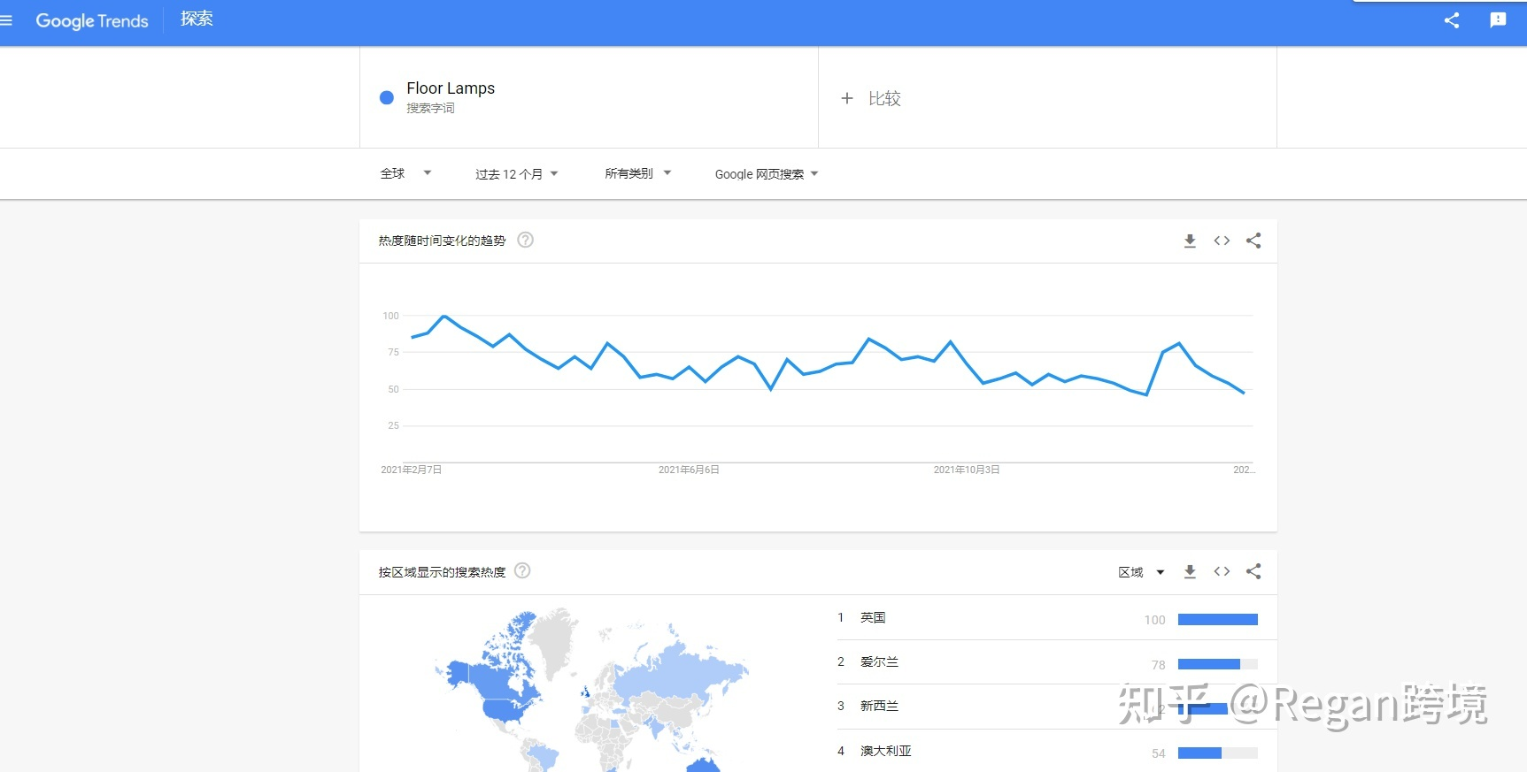This screenshot has height=772, width=1527.
Task: Open embed code for the trend chart
Action: (1222, 241)
